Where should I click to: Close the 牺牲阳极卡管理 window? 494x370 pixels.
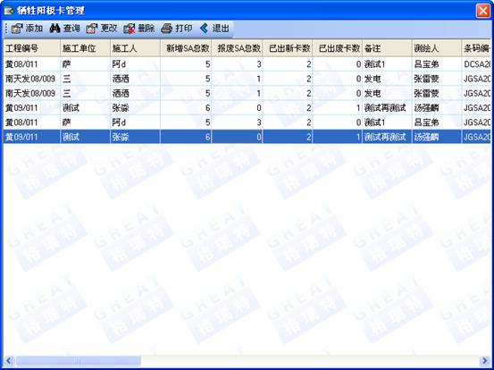(483, 11)
